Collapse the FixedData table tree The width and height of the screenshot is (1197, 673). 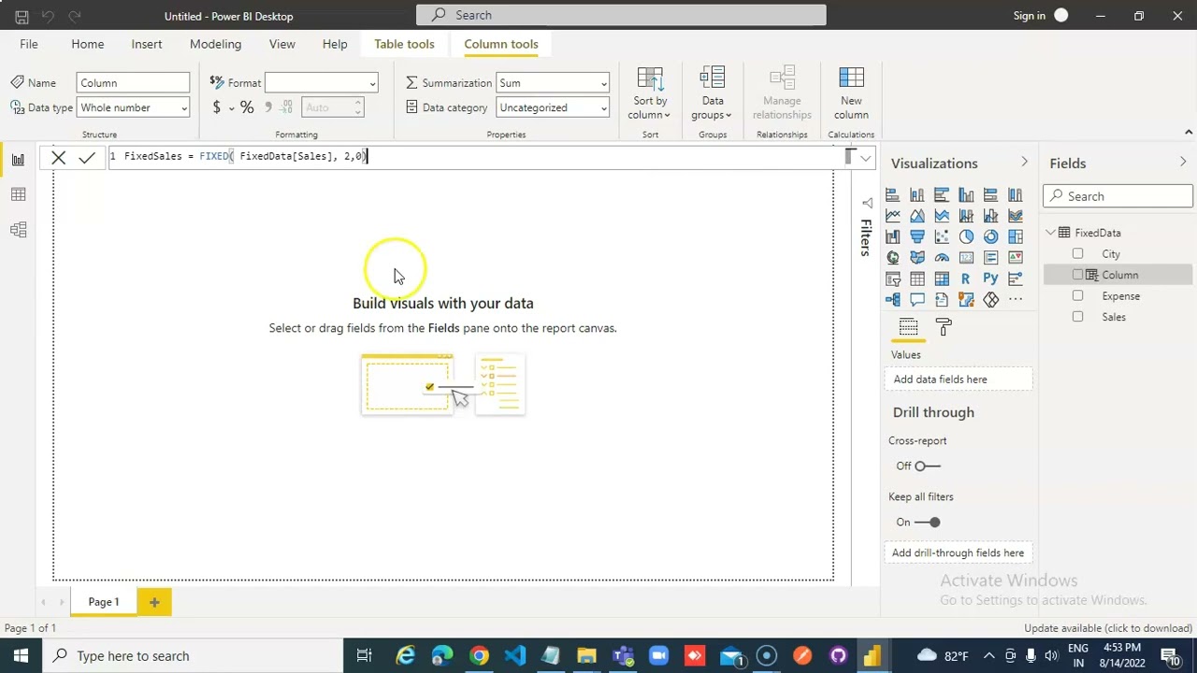(x=1051, y=233)
